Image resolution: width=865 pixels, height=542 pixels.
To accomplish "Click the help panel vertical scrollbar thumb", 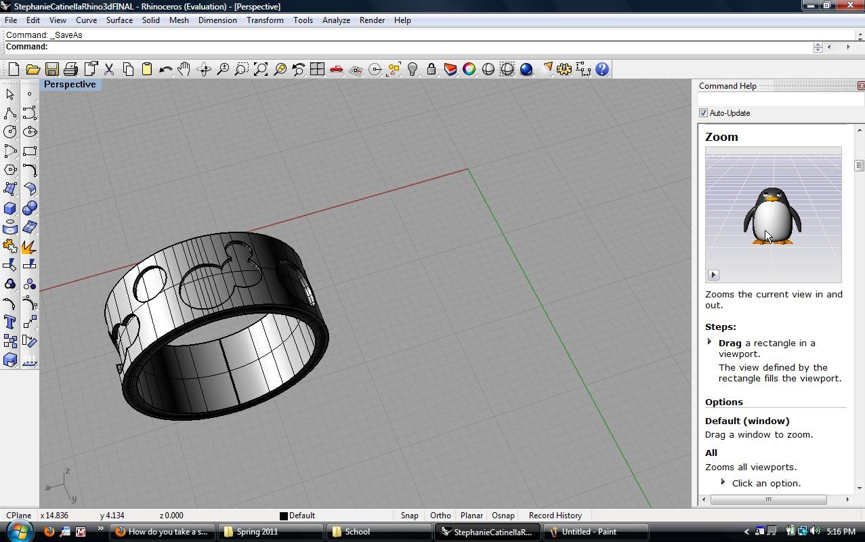I will [x=859, y=165].
